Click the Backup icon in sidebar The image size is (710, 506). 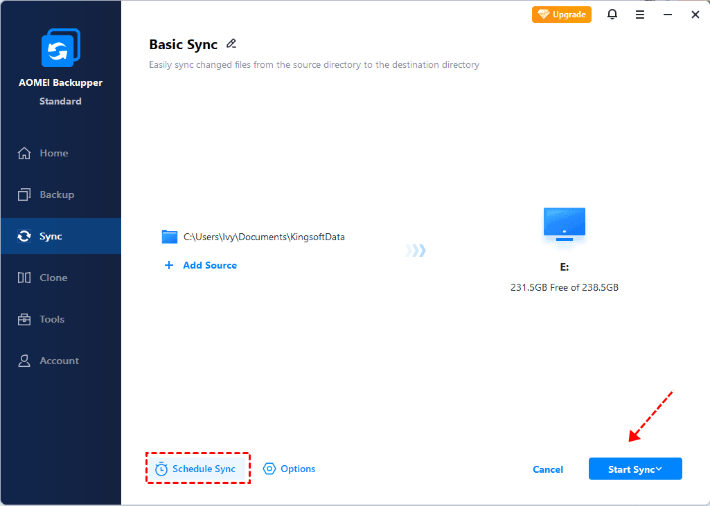click(x=24, y=195)
